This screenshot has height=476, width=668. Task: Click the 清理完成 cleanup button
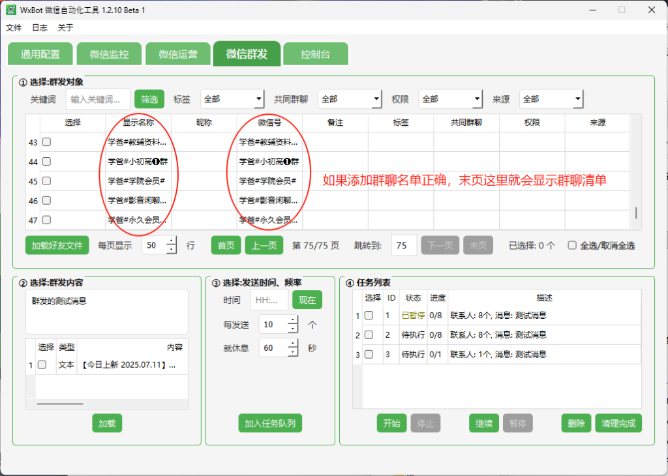[618, 423]
